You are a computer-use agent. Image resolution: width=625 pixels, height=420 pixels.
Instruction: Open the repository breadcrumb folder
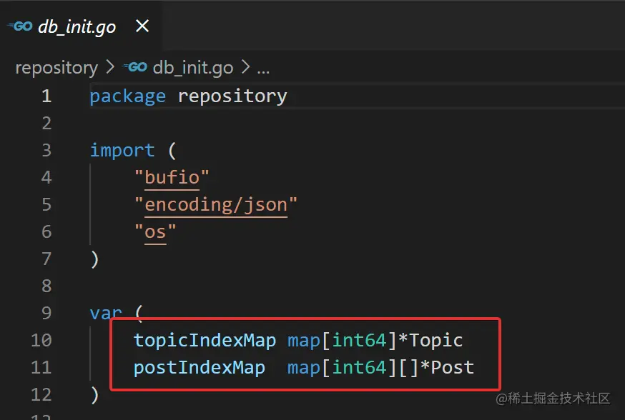56,68
